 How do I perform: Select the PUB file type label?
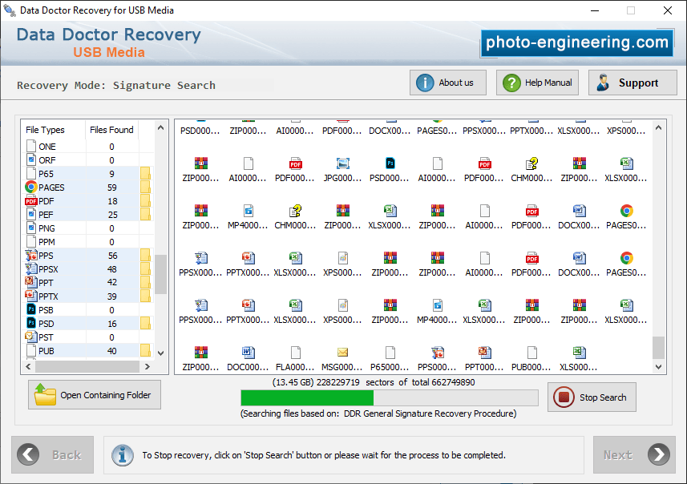click(46, 351)
